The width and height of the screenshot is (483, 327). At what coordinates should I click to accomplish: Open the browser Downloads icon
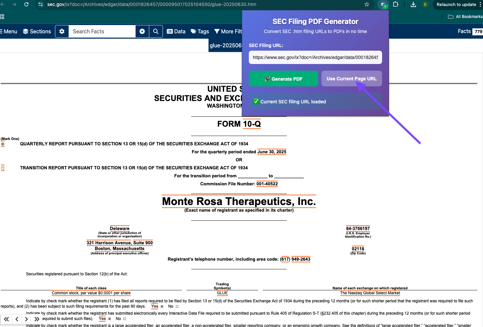[x=413, y=4]
